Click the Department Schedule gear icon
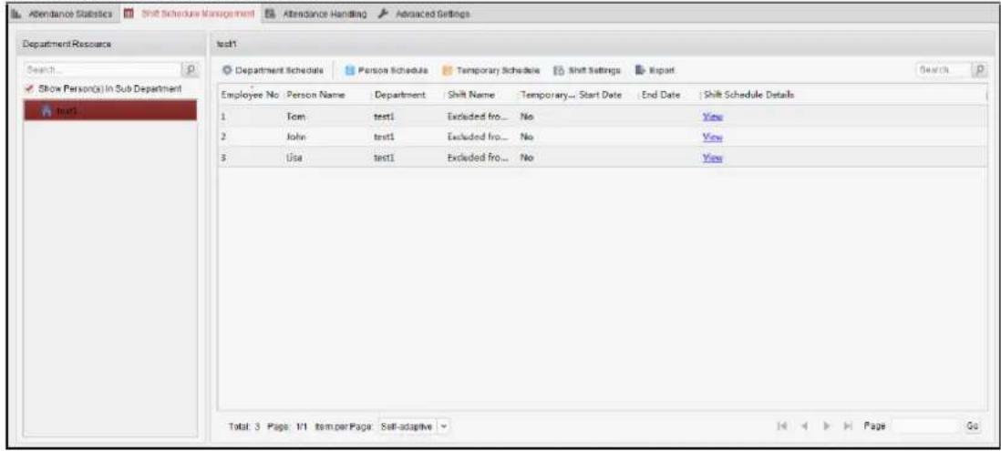1001x451 pixels. click(226, 69)
